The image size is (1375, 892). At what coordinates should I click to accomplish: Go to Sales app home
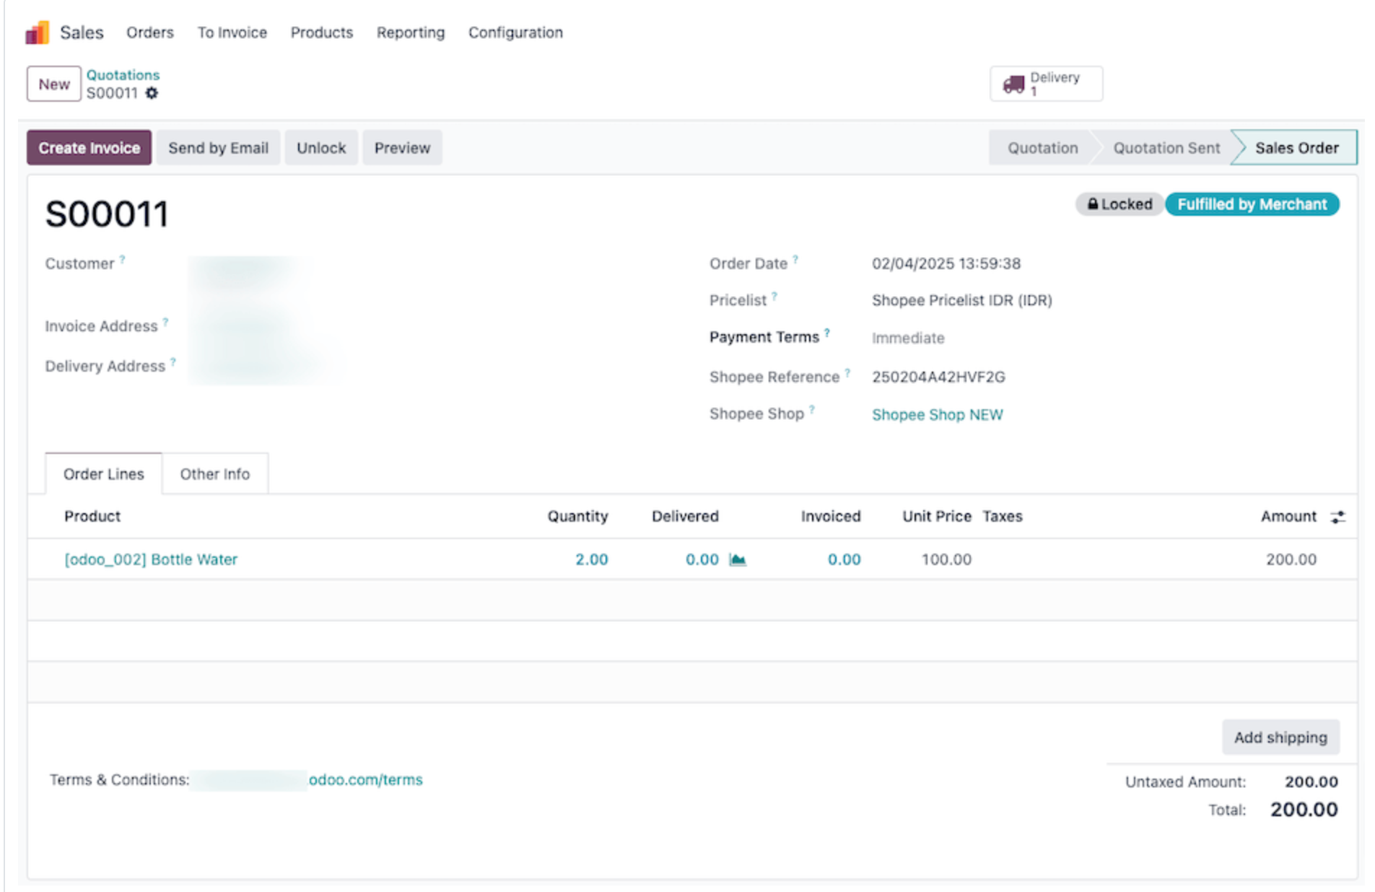(82, 32)
